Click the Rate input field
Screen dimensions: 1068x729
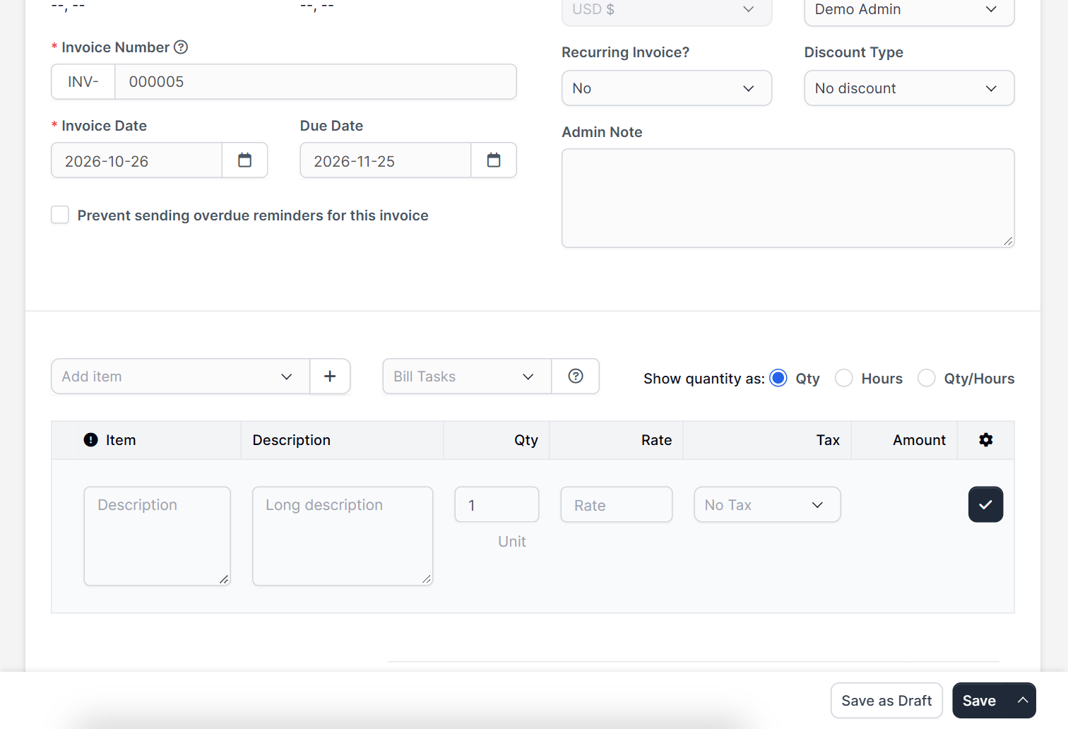pyautogui.click(x=616, y=504)
